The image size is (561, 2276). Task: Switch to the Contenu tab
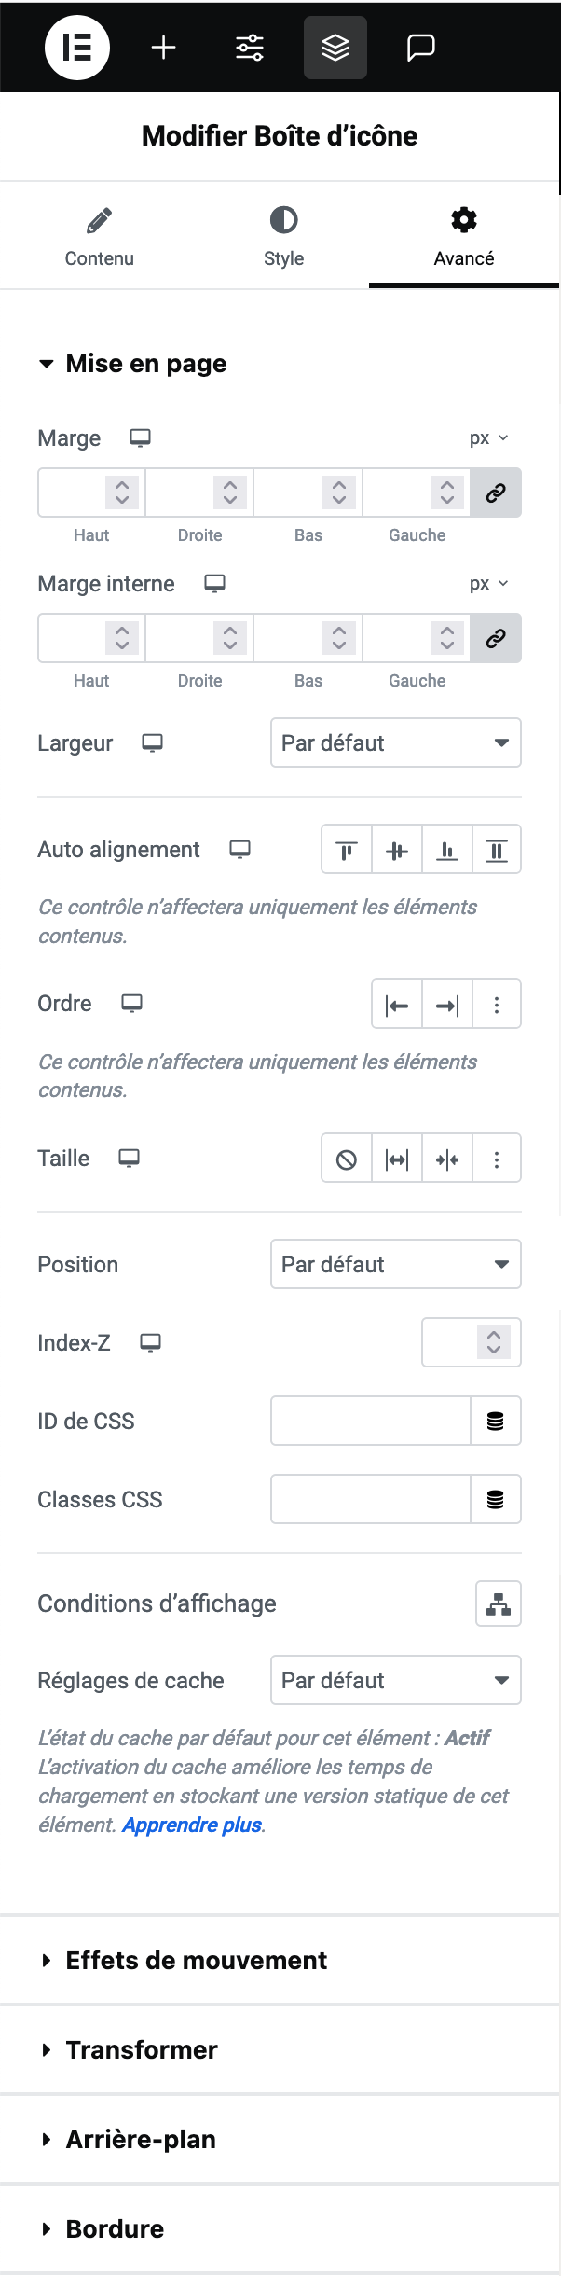click(x=99, y=237)
